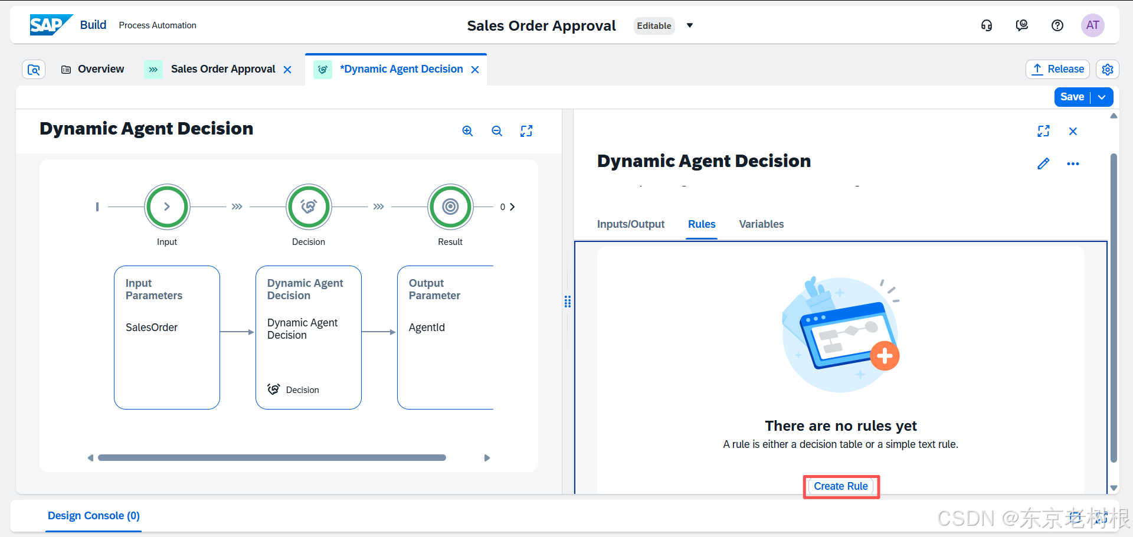Viewport: 1133px width, 537px height.
Task: Zoom in on the decision diagram
Action: [x=467, y=131]
